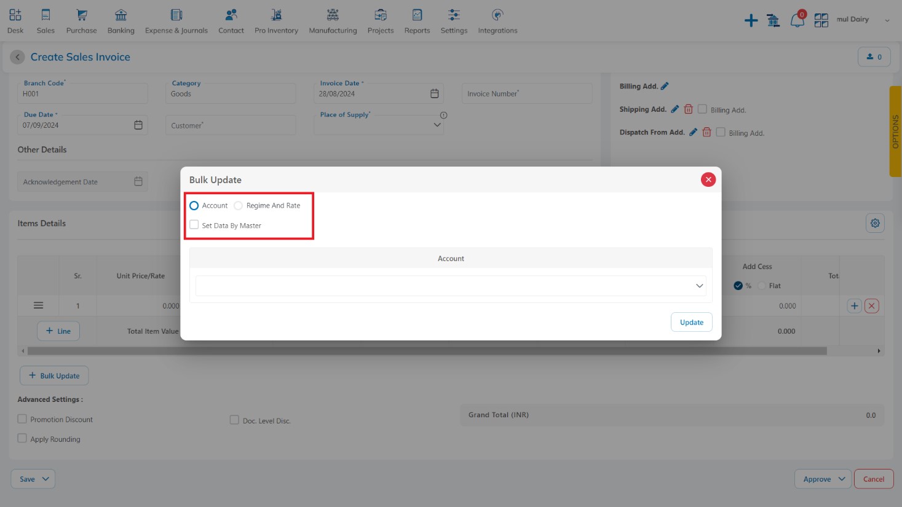
Task: Edit Shipping Add. with pencil icon
Action: 675,109
